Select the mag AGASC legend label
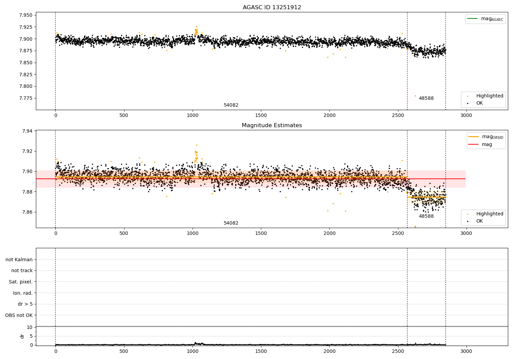513x359 pixels. (x=492, y=19)
